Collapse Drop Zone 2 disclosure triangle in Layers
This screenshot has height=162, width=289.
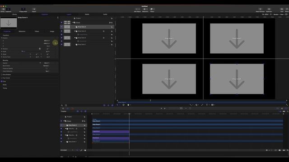click(x=75, y=38)
